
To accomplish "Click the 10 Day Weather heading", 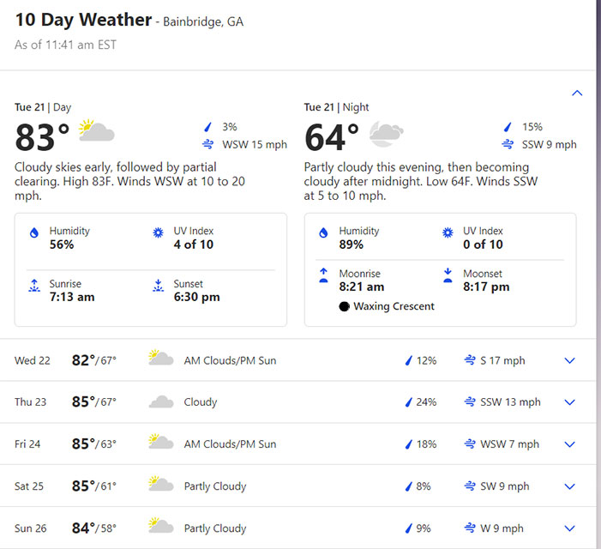I will tap(83, 20).
